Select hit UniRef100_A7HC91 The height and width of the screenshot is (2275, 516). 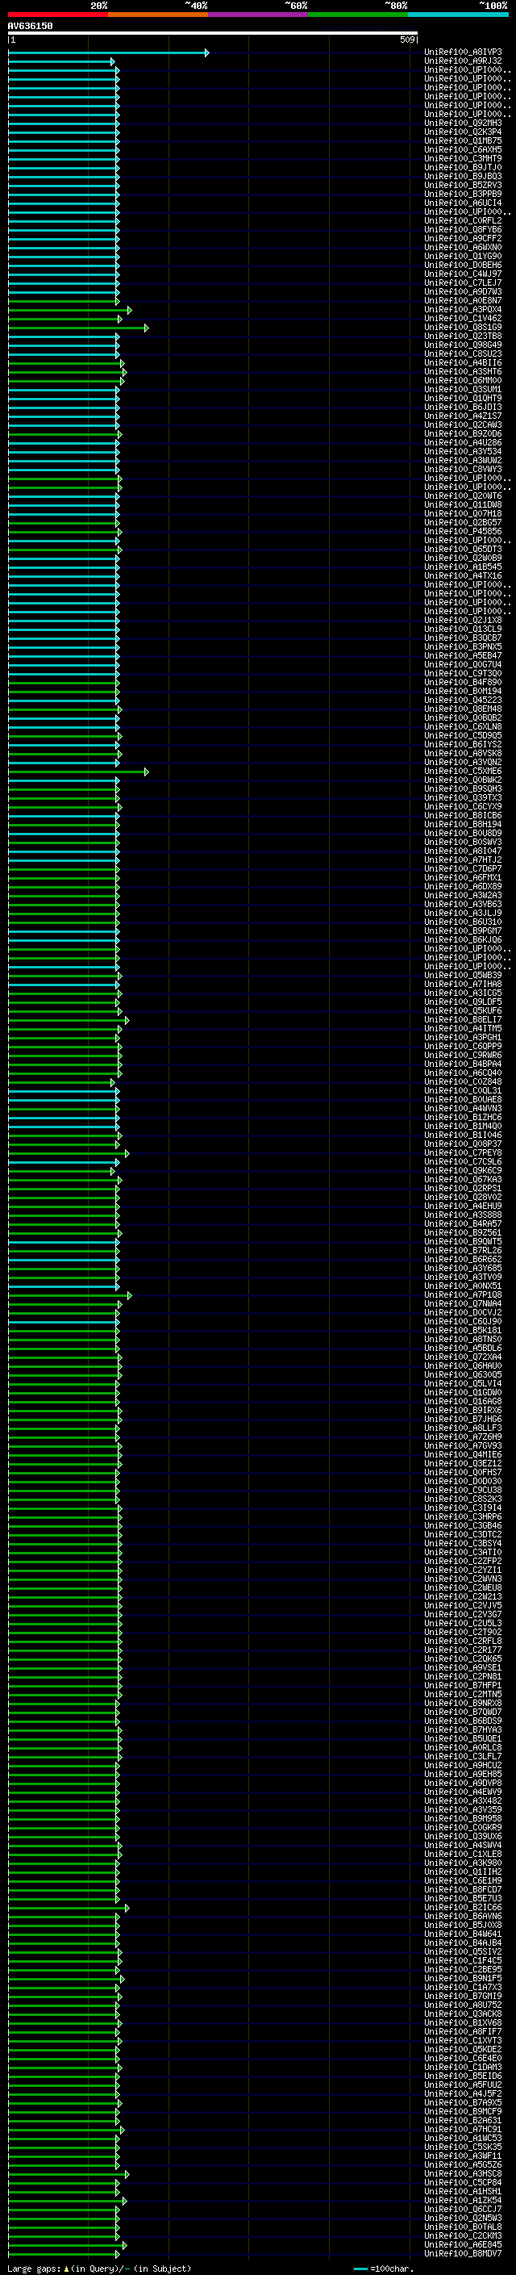point(463,2129)
